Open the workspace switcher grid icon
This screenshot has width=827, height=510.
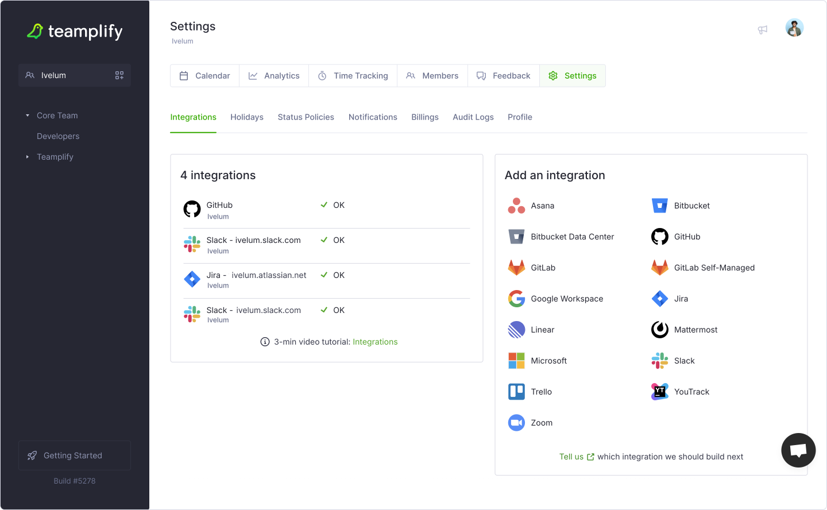click(119, 75)
